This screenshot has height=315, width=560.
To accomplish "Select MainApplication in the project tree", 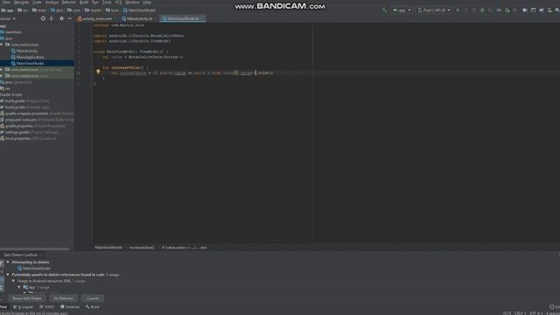I will click(x=30, y=57).
